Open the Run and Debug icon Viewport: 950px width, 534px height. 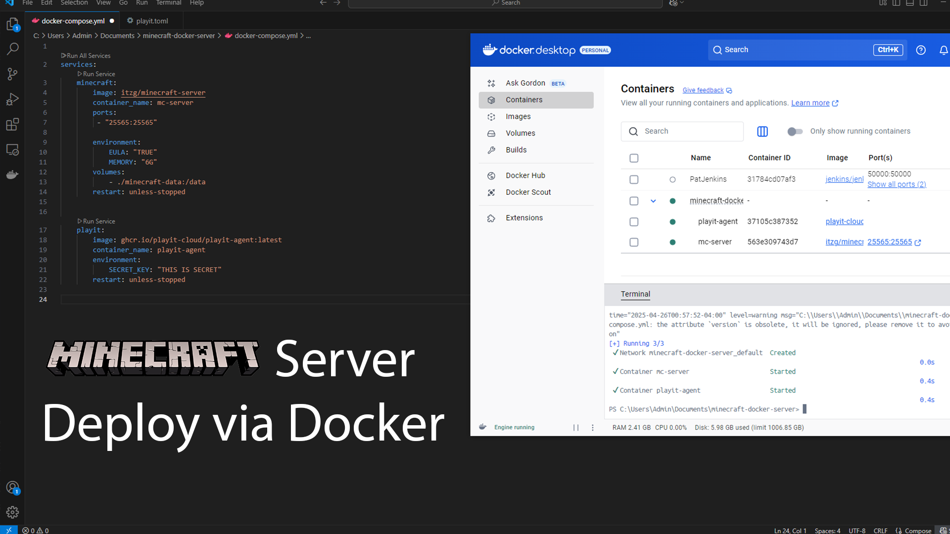(x=12, y=99)
